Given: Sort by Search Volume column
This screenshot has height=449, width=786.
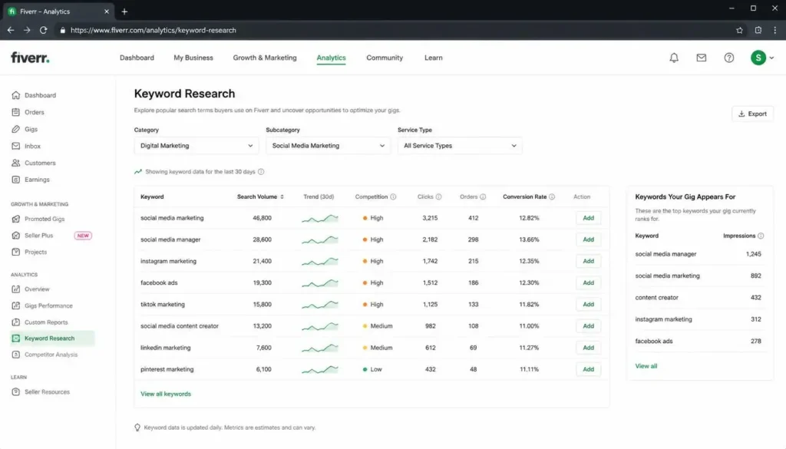Looking at the screenshot, I should click(x=260, y=197).
